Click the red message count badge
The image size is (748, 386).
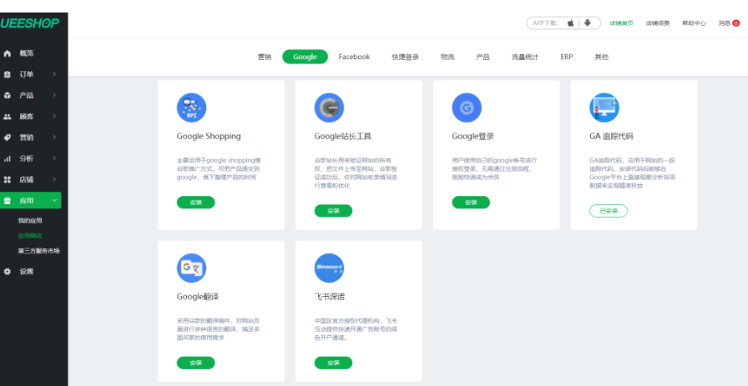(x=736, y=23)
